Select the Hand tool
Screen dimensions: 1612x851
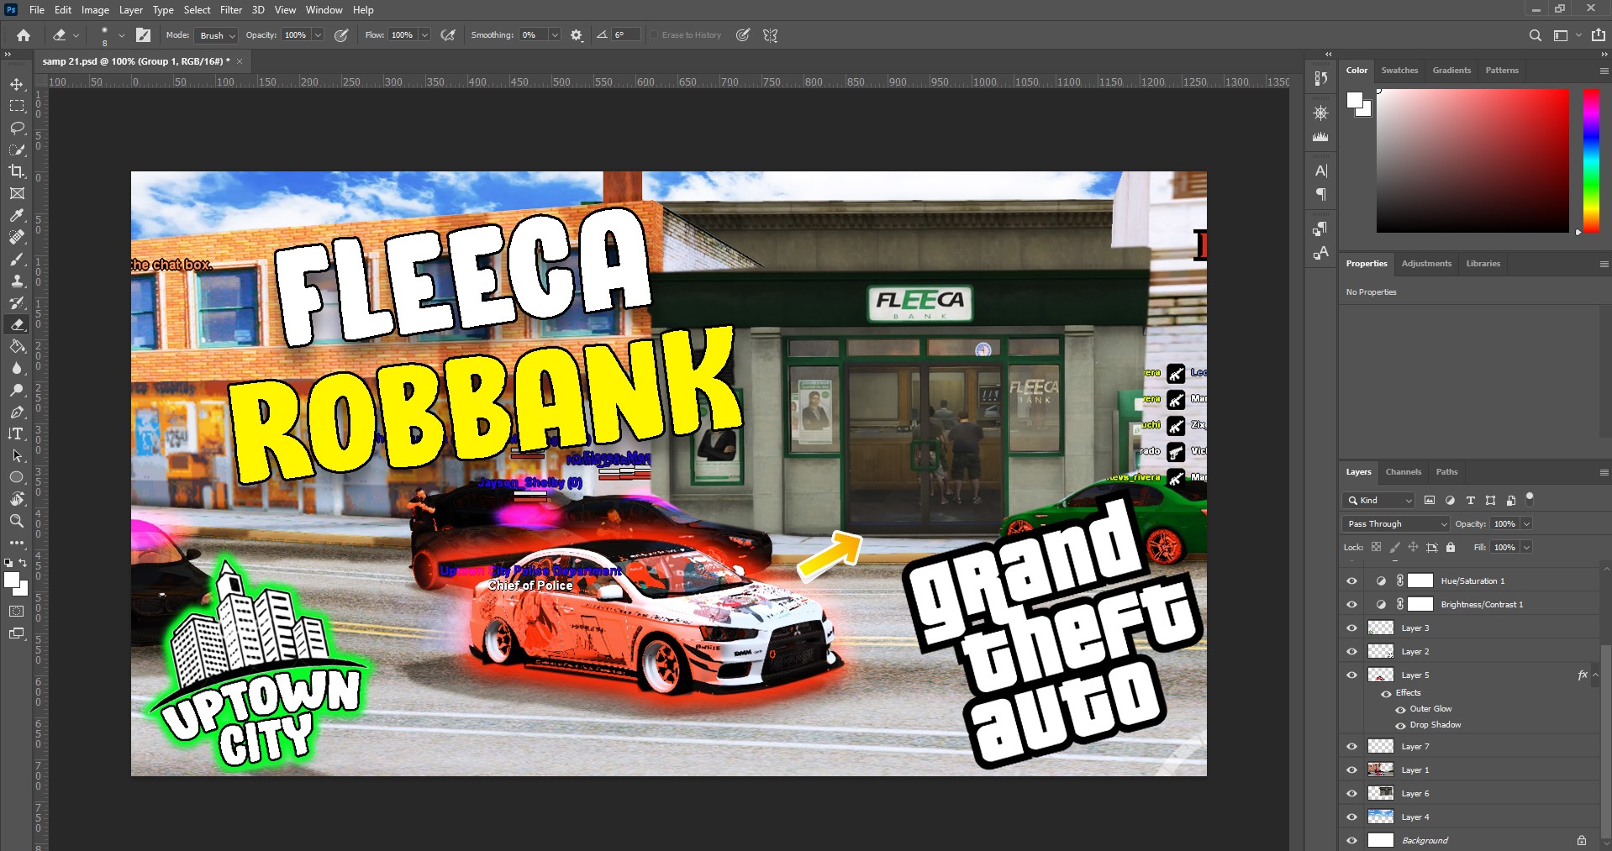[x=17, y=499]
